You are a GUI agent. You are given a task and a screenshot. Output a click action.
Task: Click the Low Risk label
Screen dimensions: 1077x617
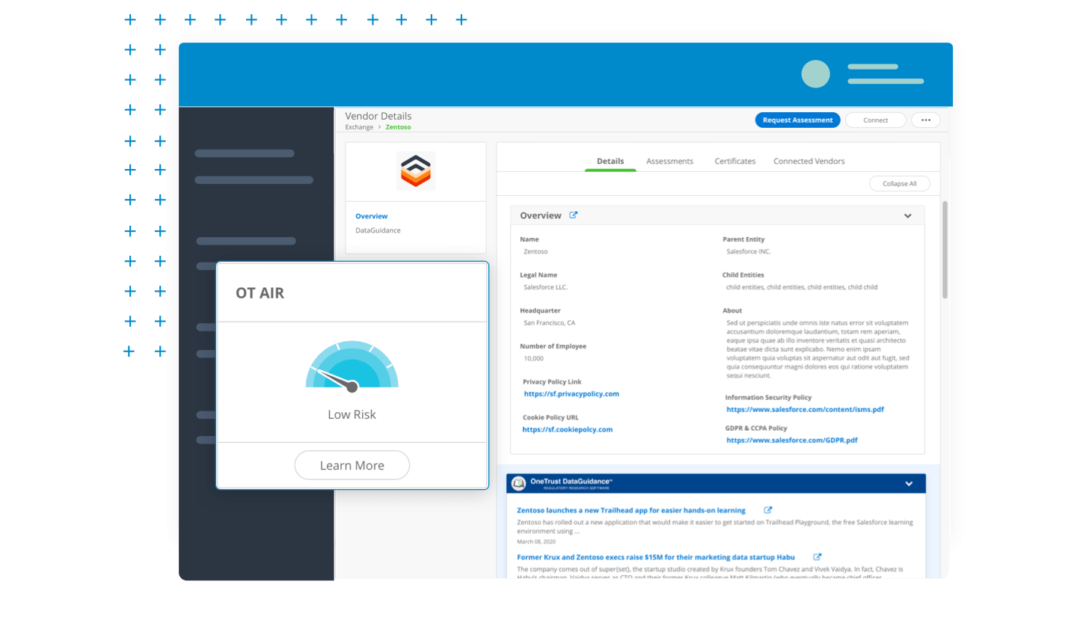(x=352, y=414)
